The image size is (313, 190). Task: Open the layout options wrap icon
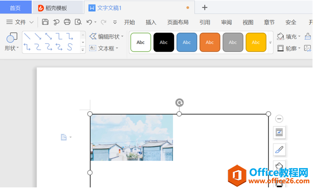tap(279, 132)
